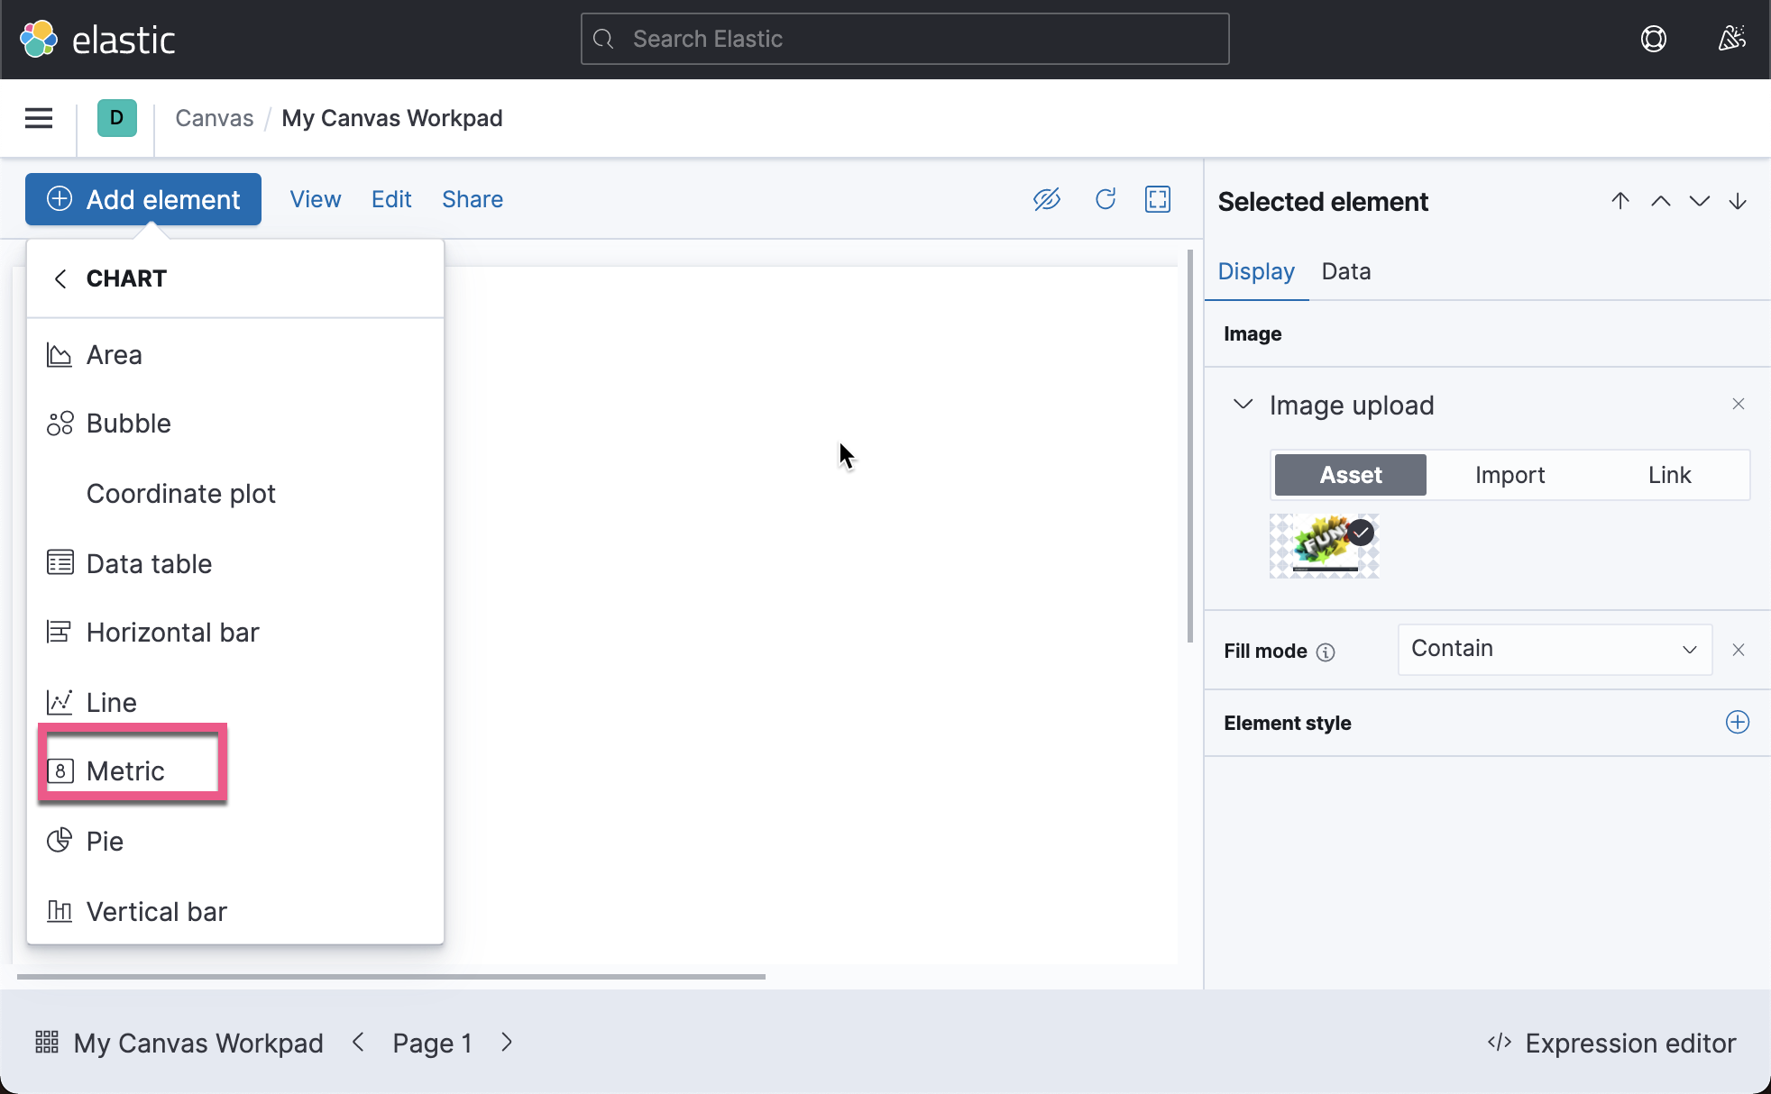Open the Share menu
The width and height of the screenshot is (1771, 1094).
coord(473,199)
